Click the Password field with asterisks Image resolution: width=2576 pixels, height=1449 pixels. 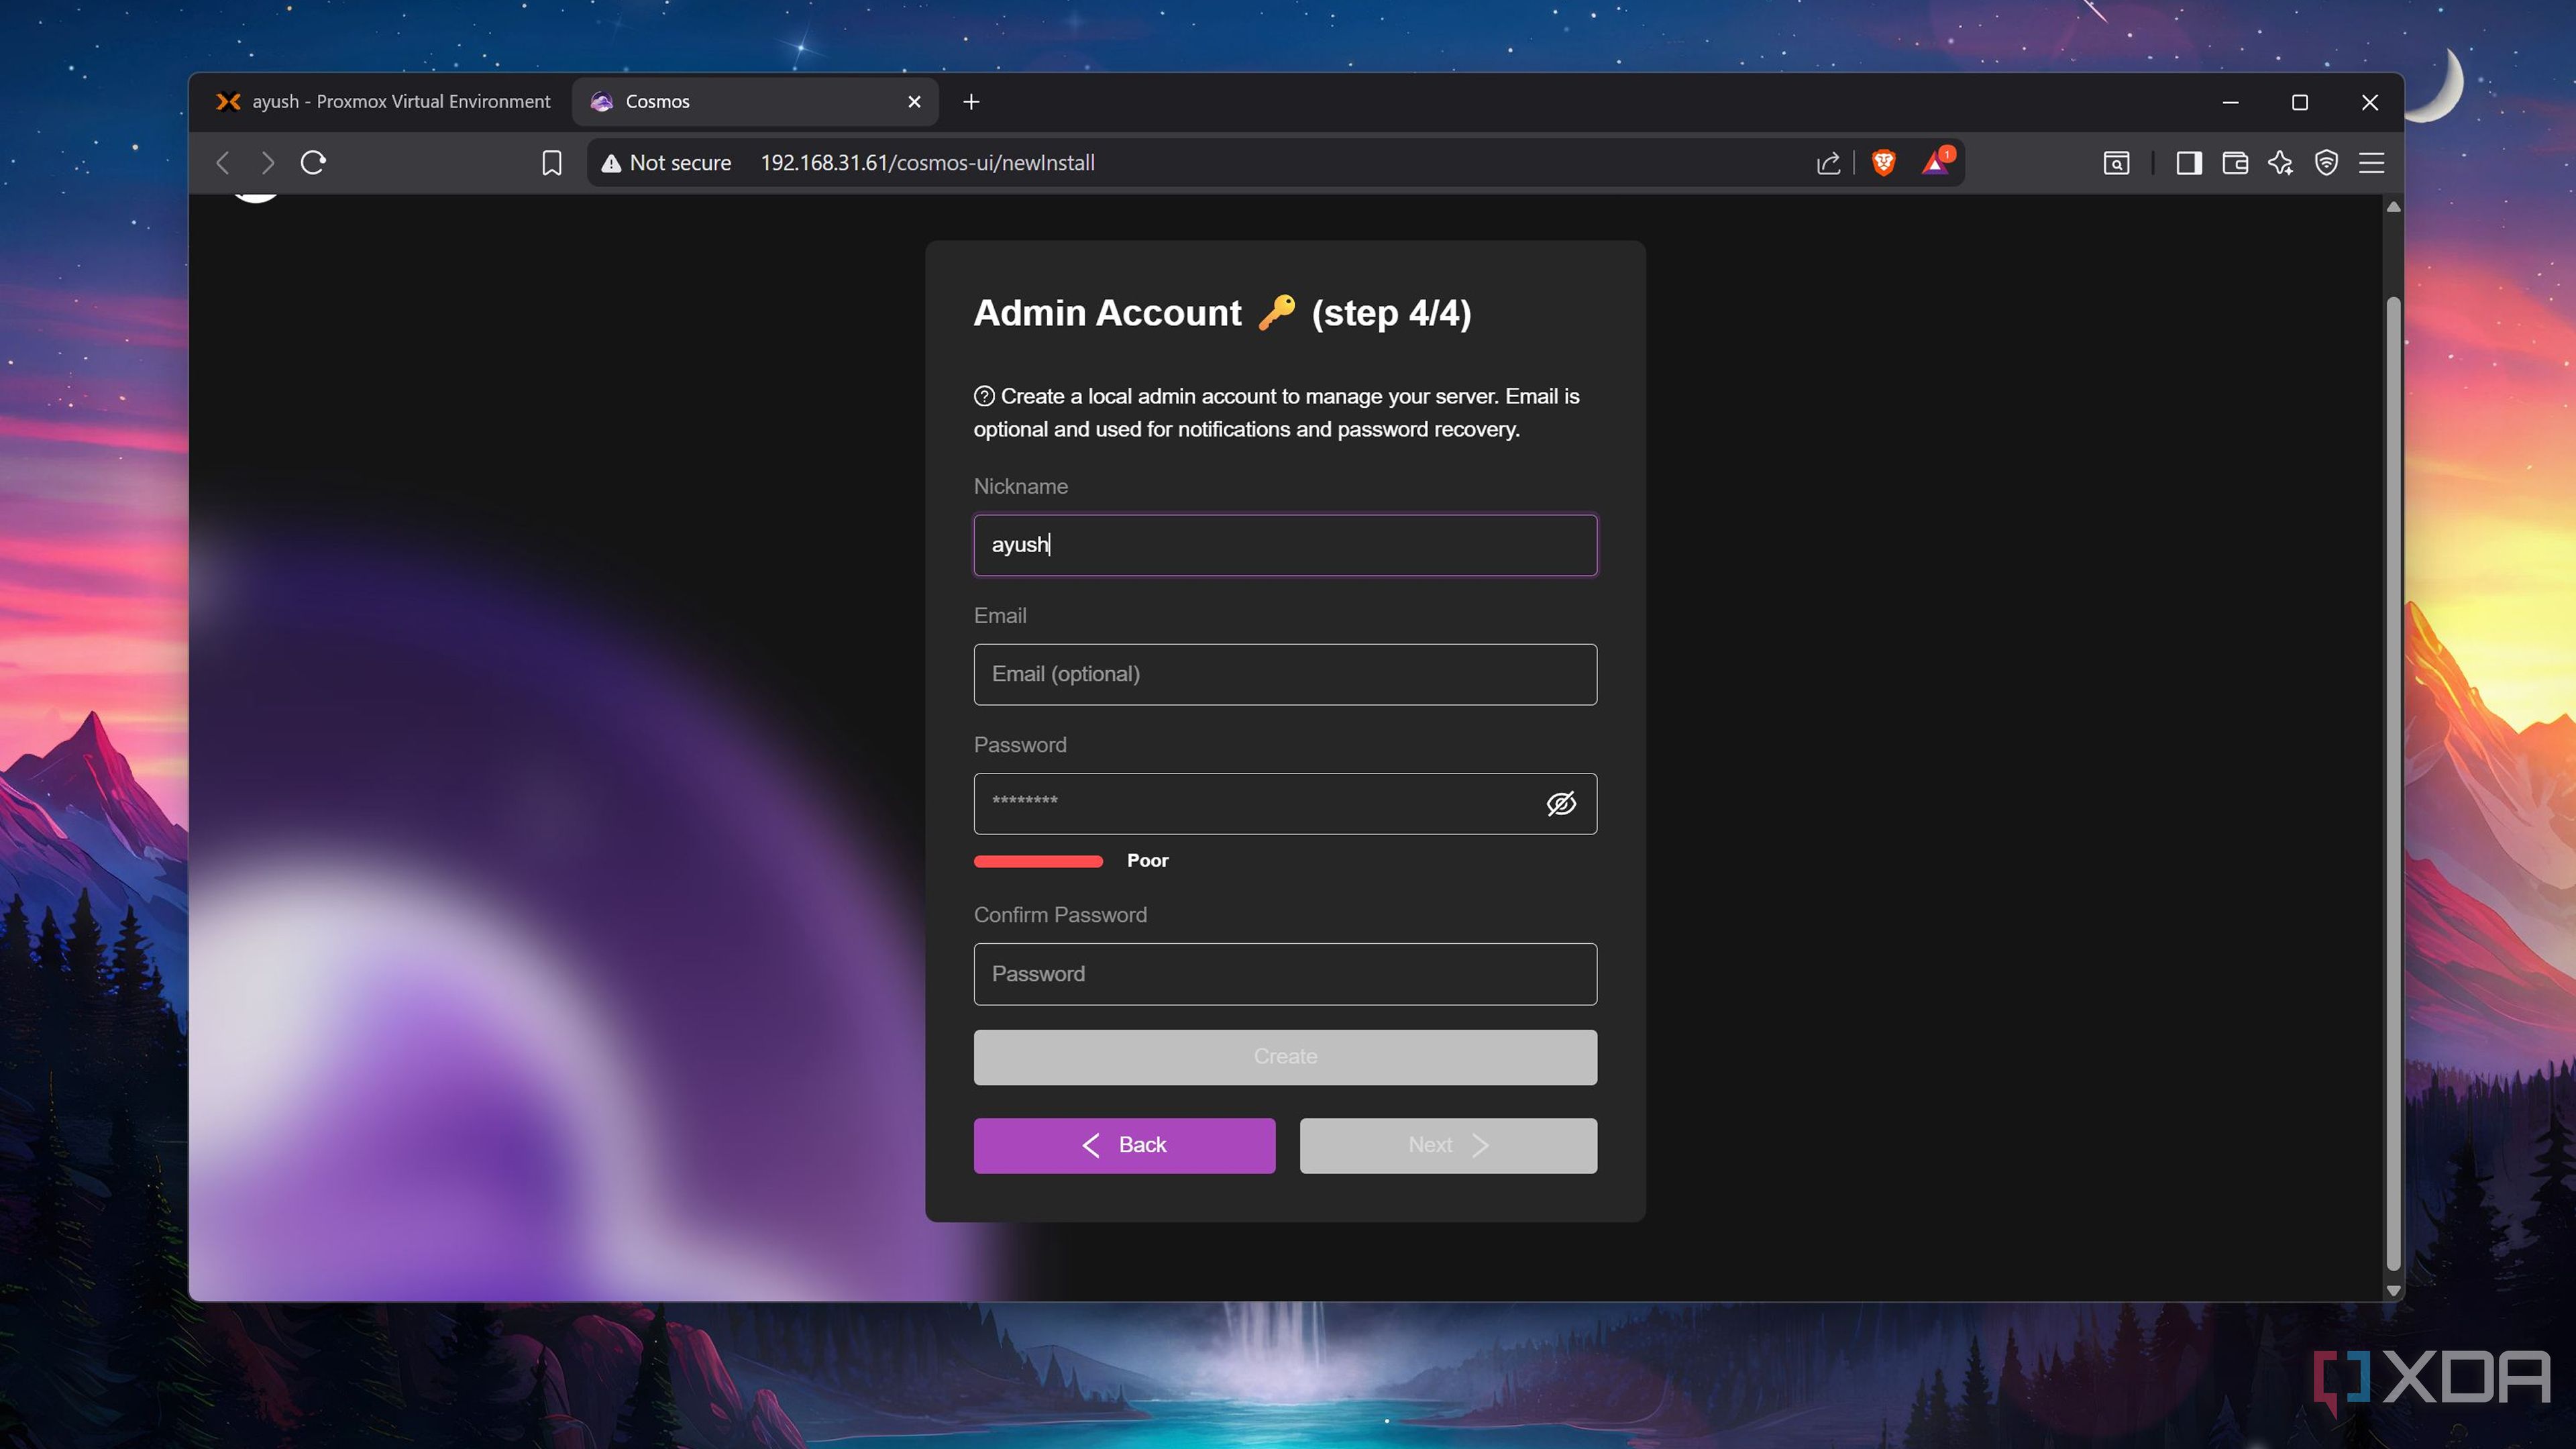pyautogui.click(x=1285, y=803)
